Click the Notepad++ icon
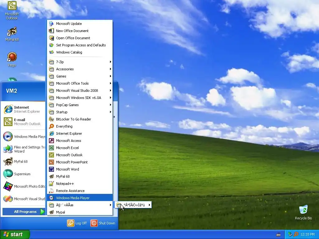This screenshot has width=319, height=239. [51, 184]
